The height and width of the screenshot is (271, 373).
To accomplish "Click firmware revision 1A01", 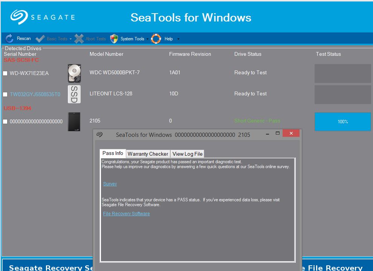I will (174, 73).
